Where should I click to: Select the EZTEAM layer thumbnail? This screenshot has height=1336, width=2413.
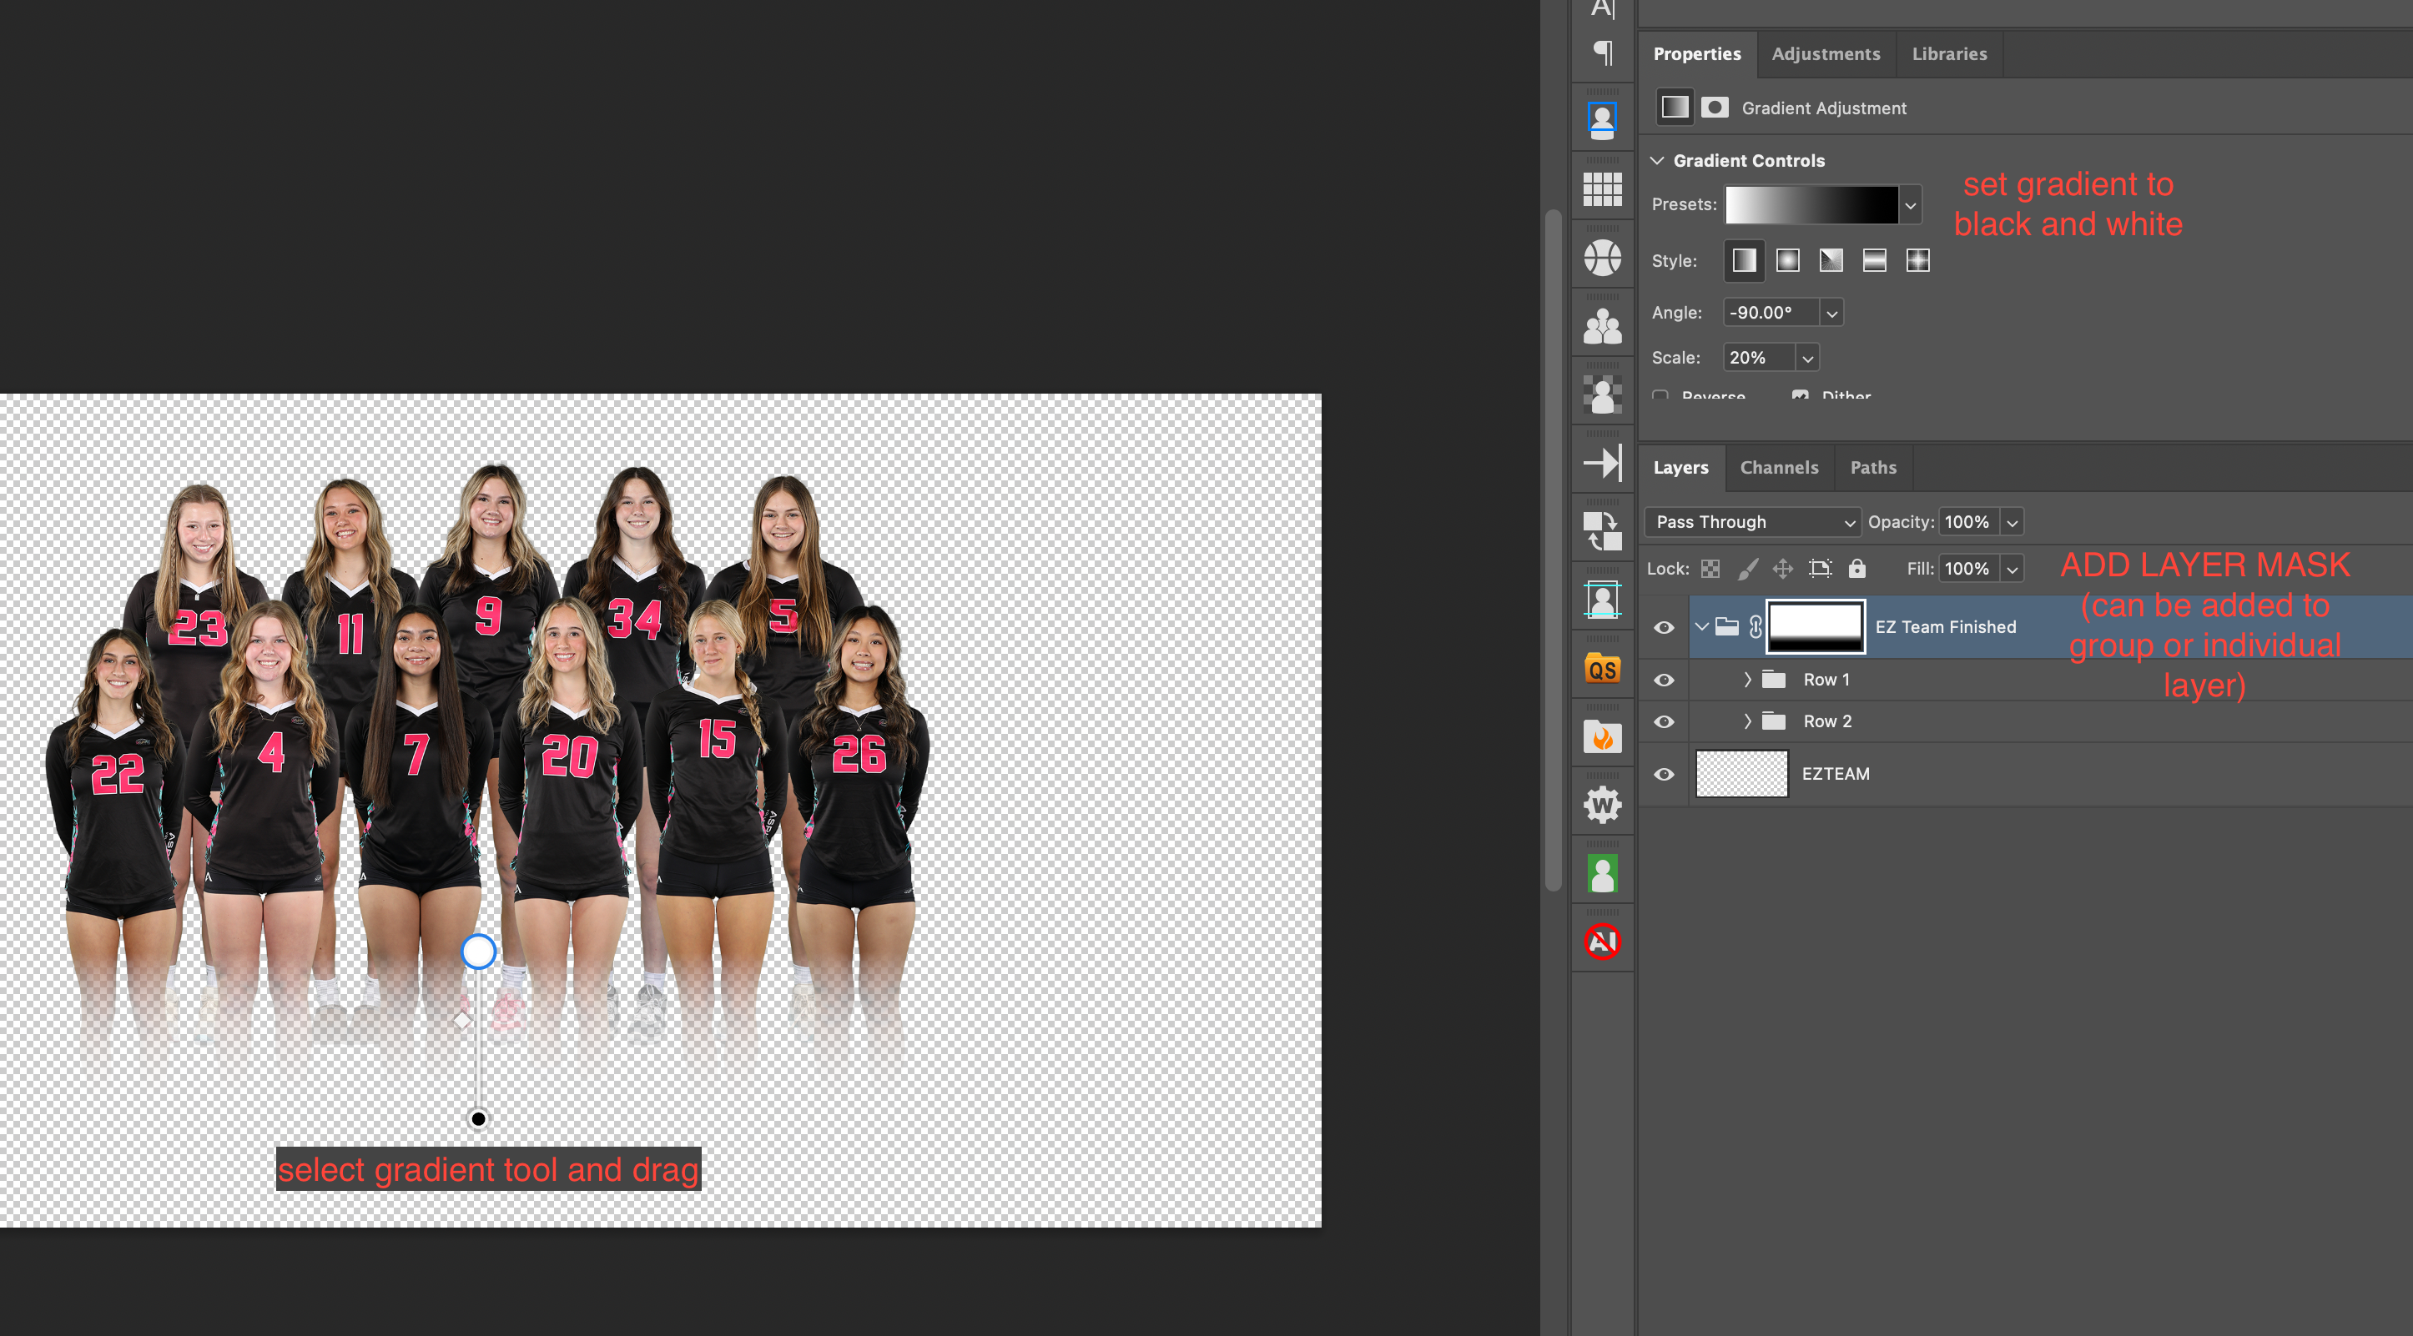click(1742, 773)
